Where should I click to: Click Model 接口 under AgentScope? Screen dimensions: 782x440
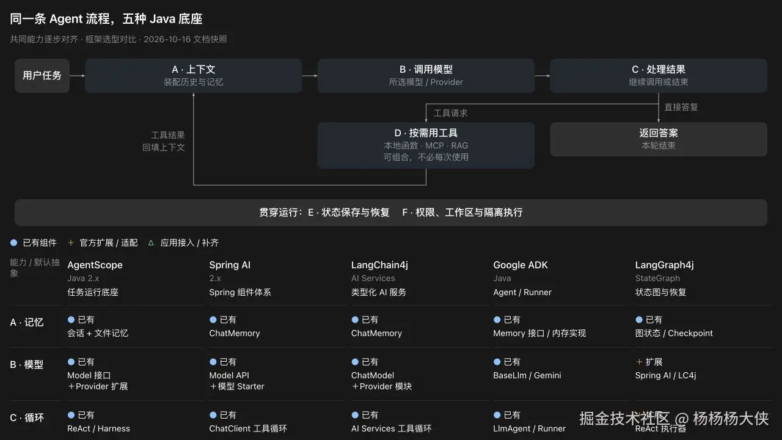click(x=89, y=375)
